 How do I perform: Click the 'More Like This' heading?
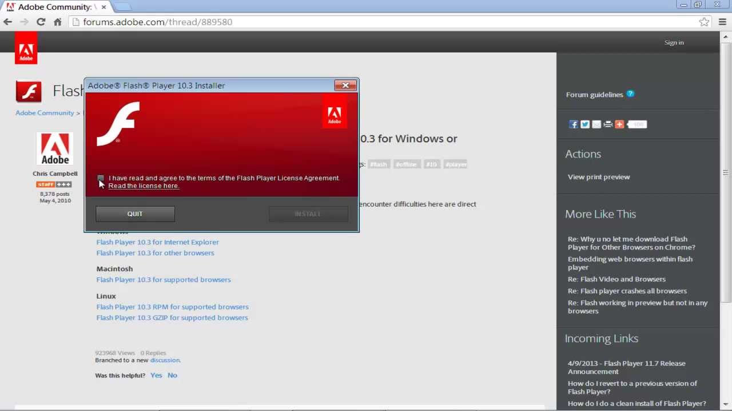600,214
